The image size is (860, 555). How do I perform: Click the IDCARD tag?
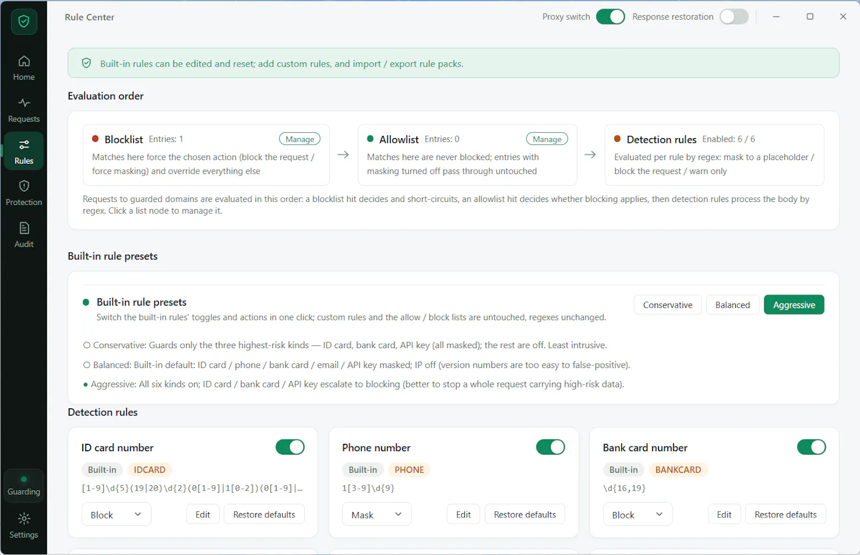pos(149,470)
